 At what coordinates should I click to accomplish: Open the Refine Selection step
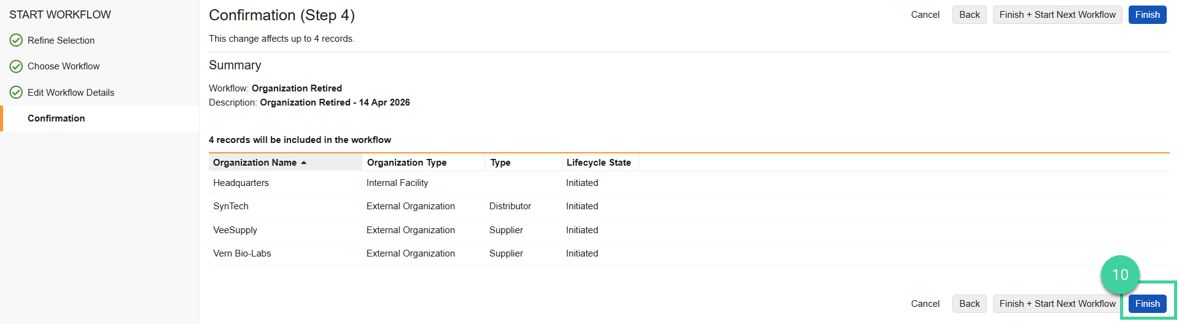(61, 40)
